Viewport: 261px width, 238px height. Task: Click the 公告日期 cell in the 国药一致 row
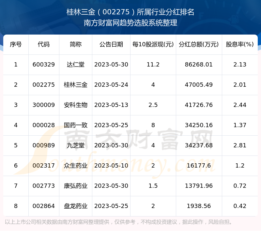point(111,125)
